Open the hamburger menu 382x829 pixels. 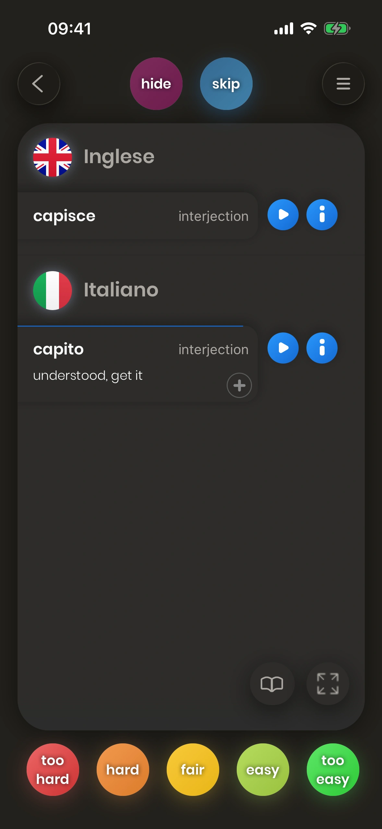click(x=343, y=84)
